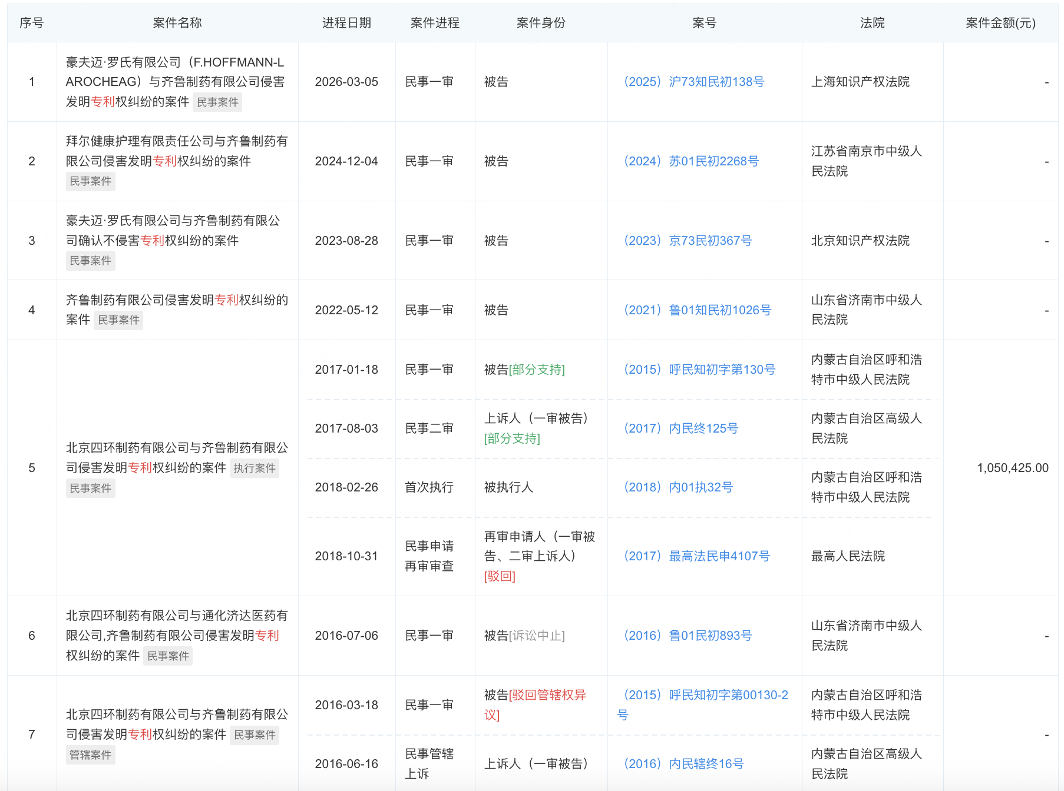
Task: Click the status 被告[诉讼中止]
Action: point(524,636)
